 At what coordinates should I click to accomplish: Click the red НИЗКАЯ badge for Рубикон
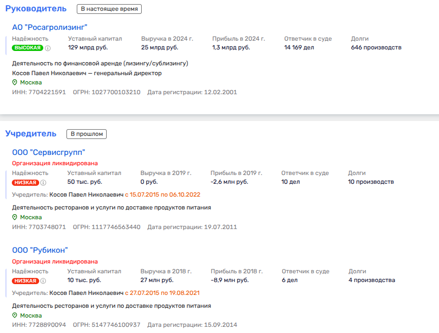[x=25, y=281]
